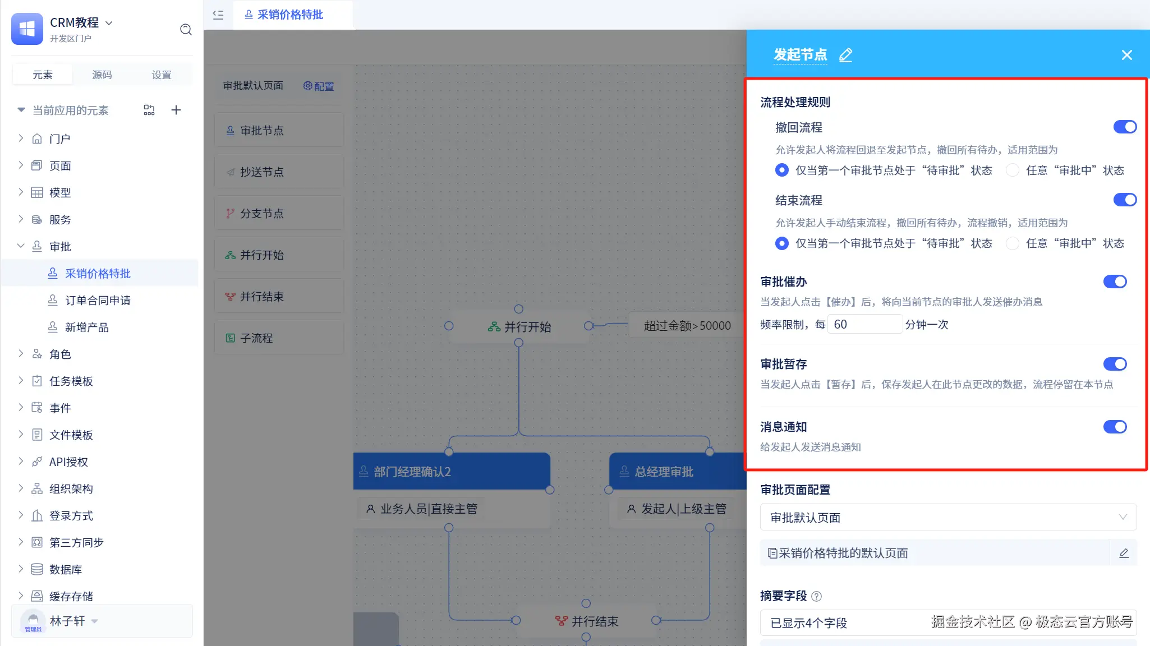Click the grid view icon beside 当前应用的元素

point(149,110)
